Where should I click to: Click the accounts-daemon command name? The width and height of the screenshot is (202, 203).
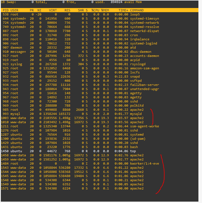coord(144,56)
